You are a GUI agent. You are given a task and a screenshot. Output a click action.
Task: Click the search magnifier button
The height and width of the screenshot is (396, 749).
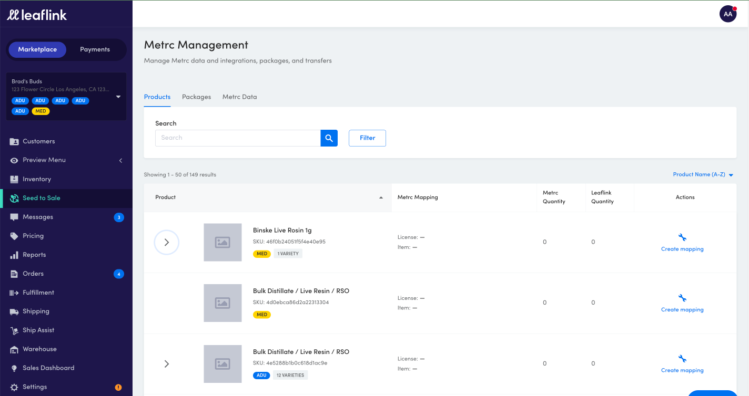[329, 138]
